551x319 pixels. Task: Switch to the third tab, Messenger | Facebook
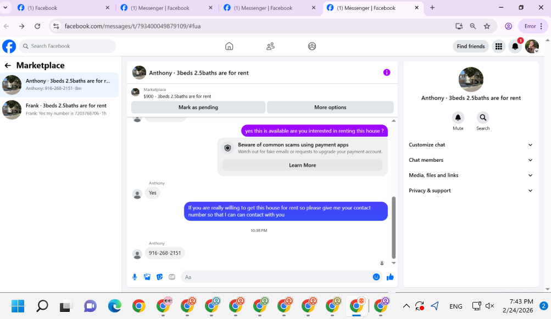coord(269,8)
